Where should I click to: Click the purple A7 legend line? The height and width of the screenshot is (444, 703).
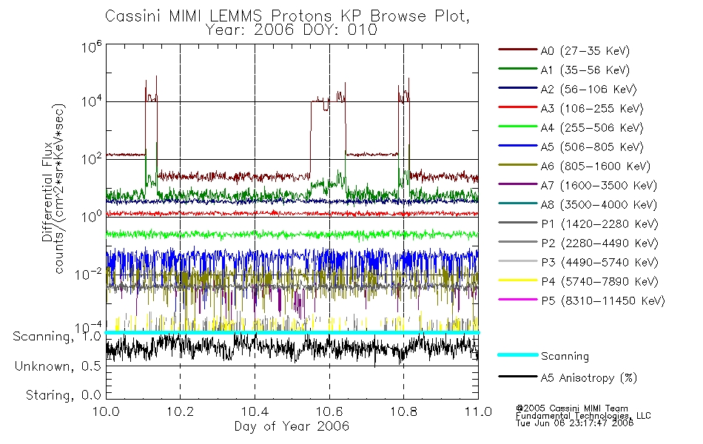518,184
